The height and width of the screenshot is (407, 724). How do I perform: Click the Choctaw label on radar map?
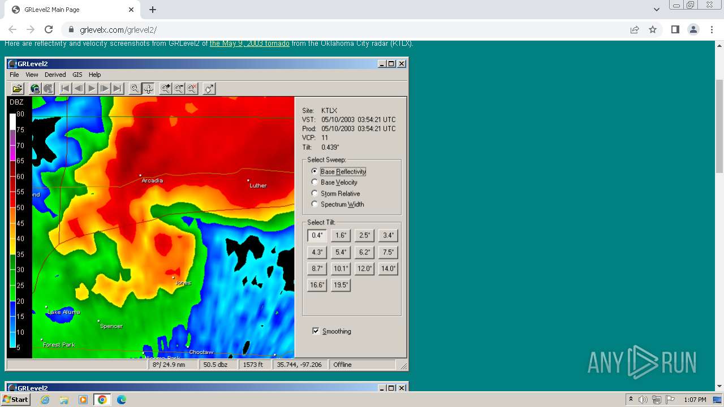click(201, 352)
